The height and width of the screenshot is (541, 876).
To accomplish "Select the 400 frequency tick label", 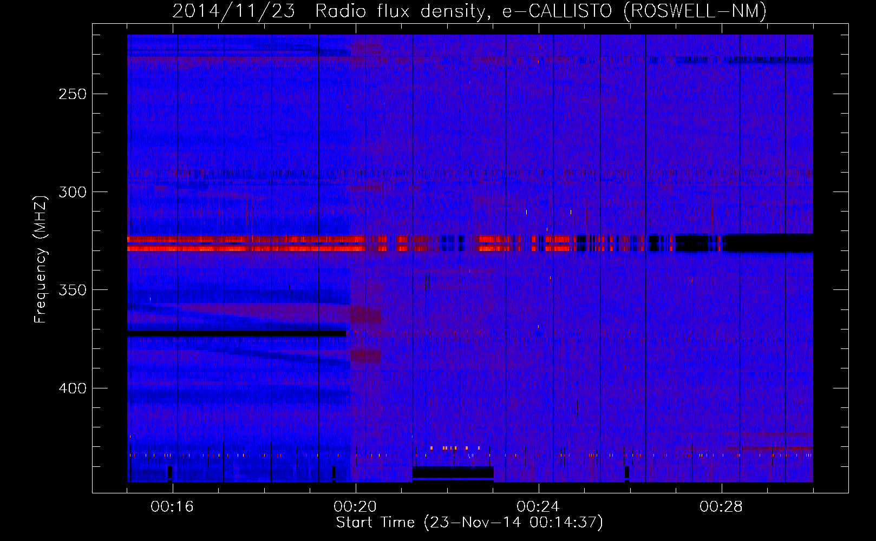I will 73,388.
